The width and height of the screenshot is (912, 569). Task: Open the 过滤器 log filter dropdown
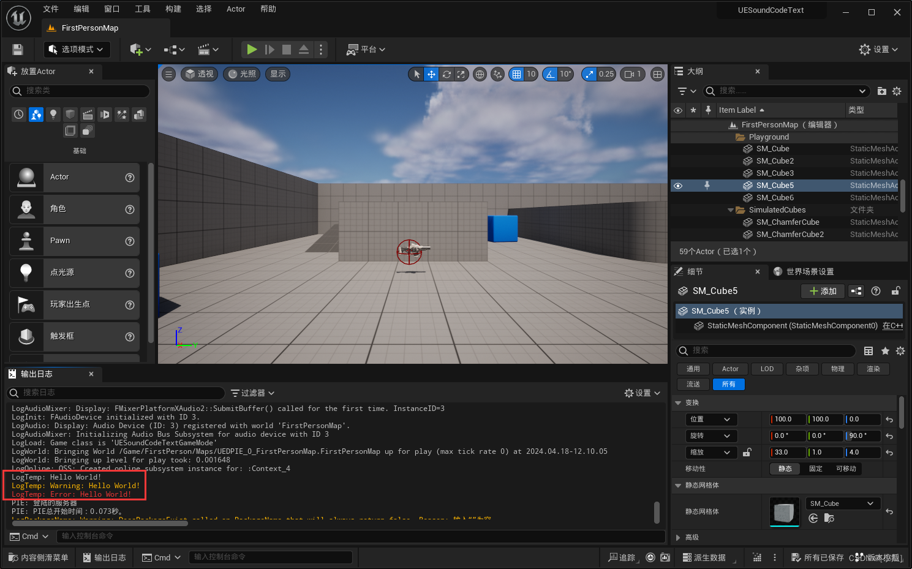coord(252,393)
